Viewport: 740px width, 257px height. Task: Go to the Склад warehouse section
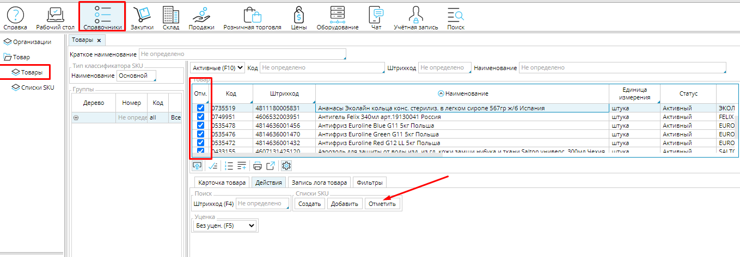[171, 17]
